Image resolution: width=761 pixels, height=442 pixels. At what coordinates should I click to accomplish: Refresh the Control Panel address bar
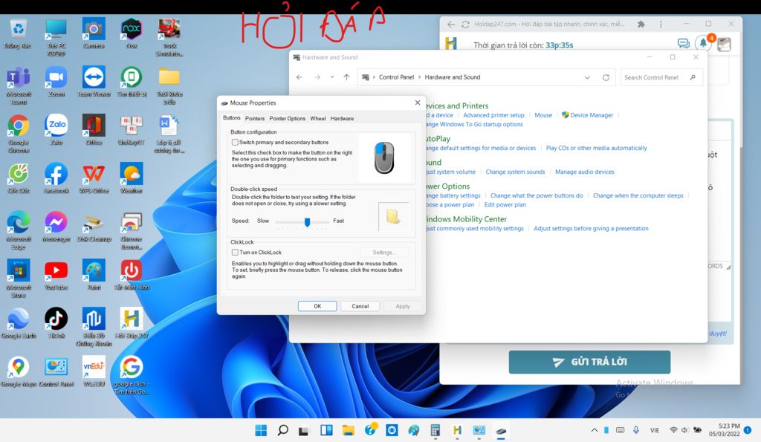(x=606, y=77)
